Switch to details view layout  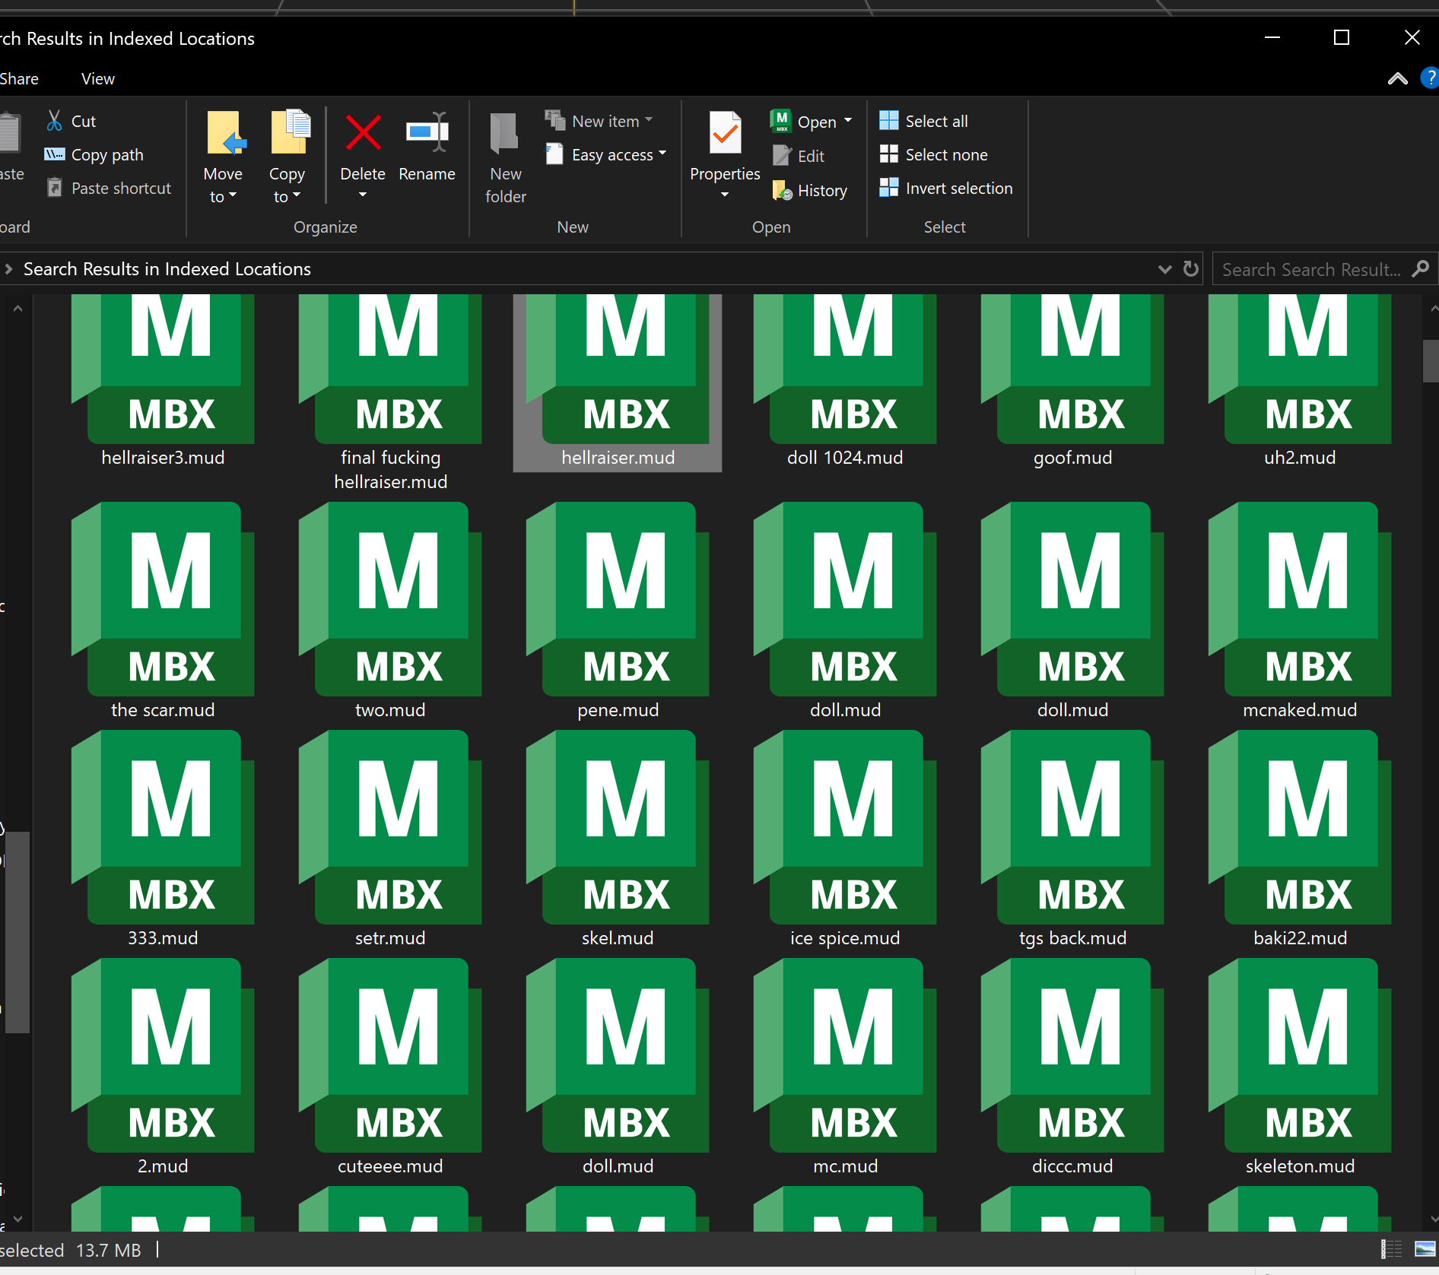pos(1391,1249)
